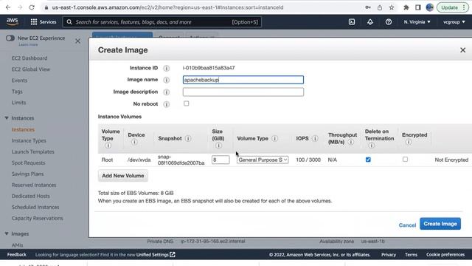This screenshot has height=266, width=472.
Task: Uncheck Delete on Termination checkbox
Action: 368,160
